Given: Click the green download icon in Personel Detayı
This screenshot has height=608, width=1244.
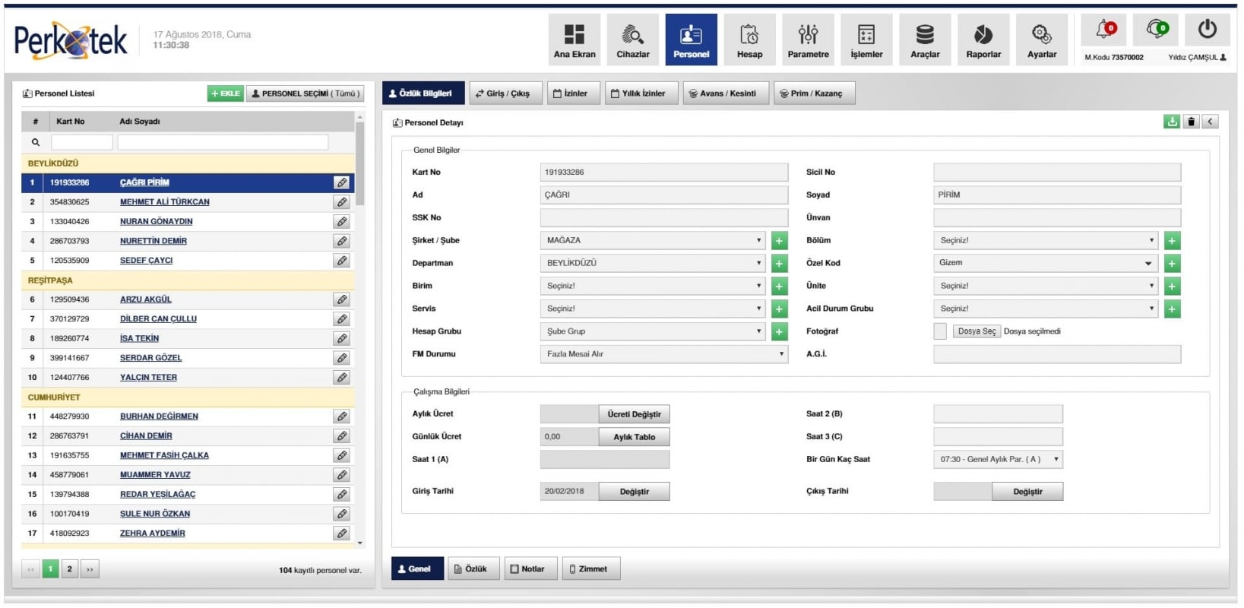Looking at the screenshot, I should pyautogui.click(x=1171, y=122).
